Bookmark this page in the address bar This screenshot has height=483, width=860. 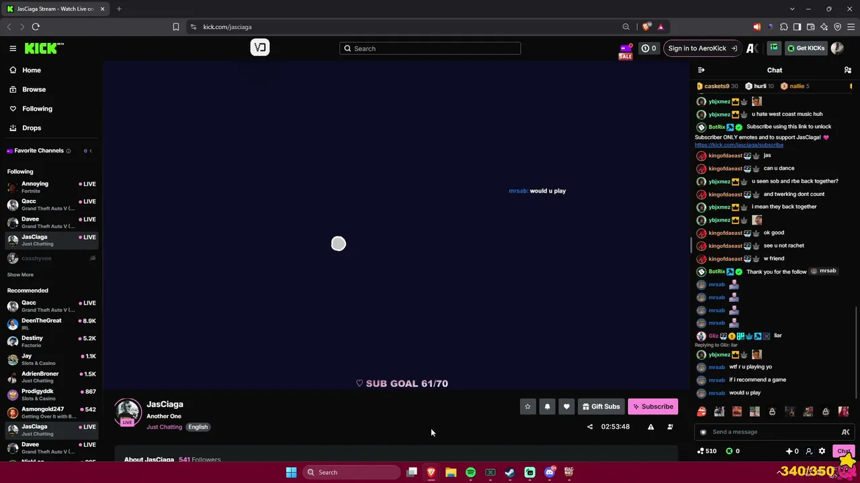(x=176, y=27)
